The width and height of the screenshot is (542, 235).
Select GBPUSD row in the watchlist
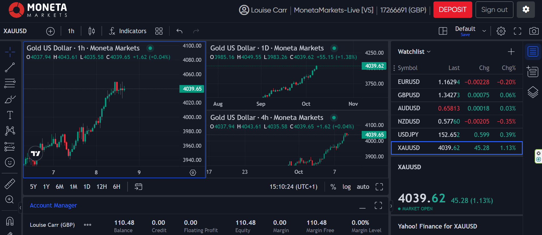pos(457,95)
